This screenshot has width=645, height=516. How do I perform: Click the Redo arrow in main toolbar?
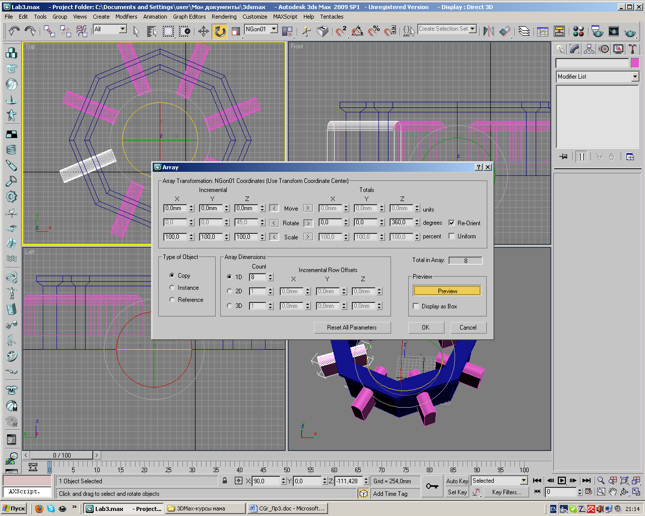pos(30,31)
